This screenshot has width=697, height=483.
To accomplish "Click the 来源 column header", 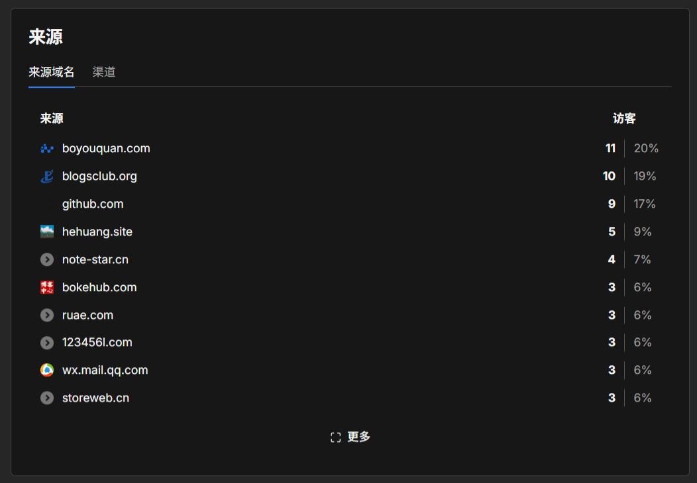I will tap(52, 118).
